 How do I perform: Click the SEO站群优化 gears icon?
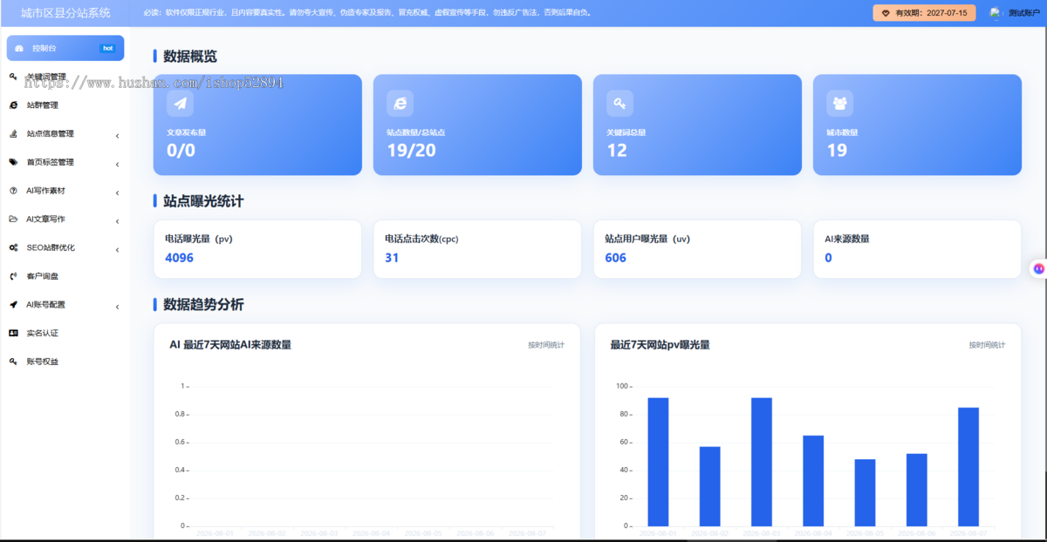point(13,247)
